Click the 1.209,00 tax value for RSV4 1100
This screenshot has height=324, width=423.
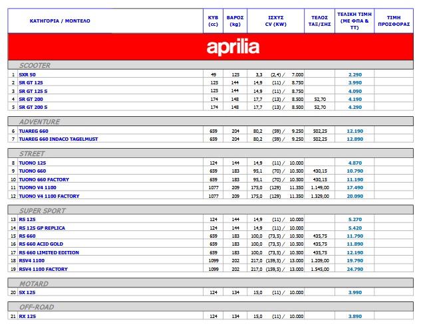point(320,260)
